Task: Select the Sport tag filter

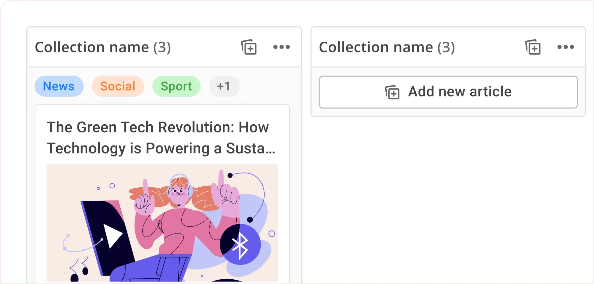Action: [x=176, y=86]
